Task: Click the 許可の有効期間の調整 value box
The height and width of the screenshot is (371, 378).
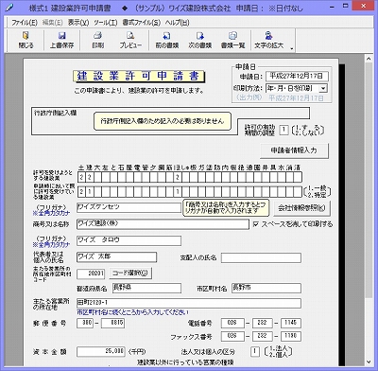Action: 283,130
